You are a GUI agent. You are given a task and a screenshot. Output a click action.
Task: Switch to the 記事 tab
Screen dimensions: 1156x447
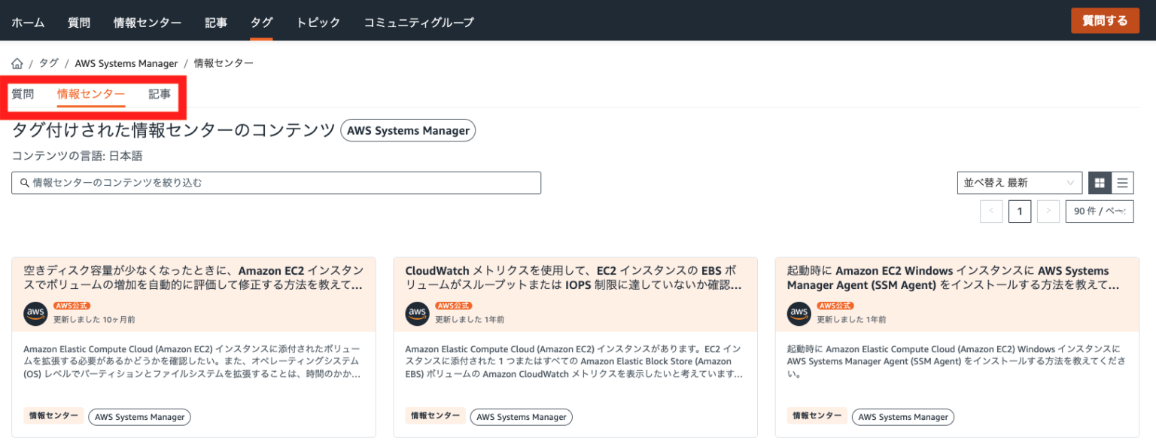159,93
